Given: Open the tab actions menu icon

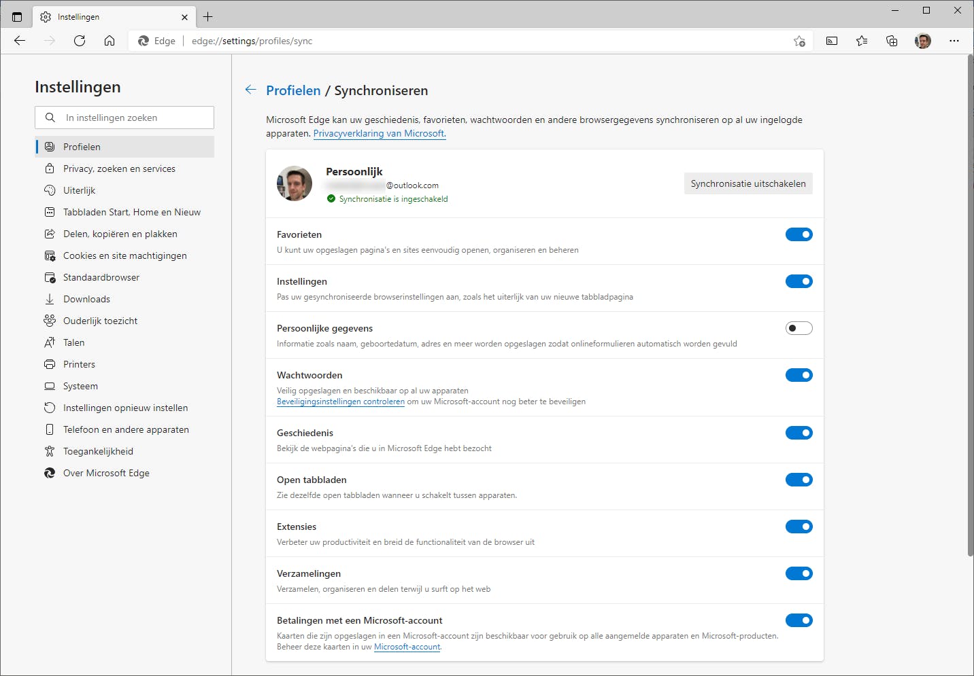Looking at the screenshot, I should click(17, 17).
